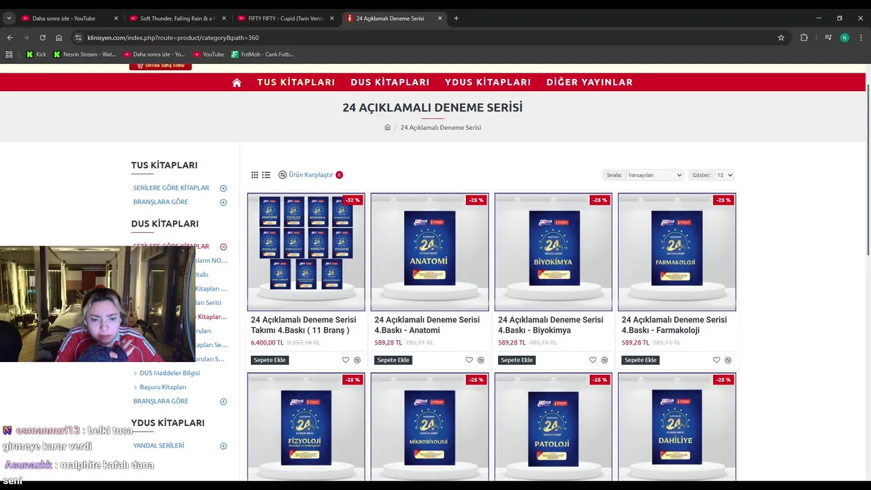Close the 24 Açıklamalı Deneme Serisi tab
Image resolution: width=871 pixels, height=490 pixels.
coord(440,18)
